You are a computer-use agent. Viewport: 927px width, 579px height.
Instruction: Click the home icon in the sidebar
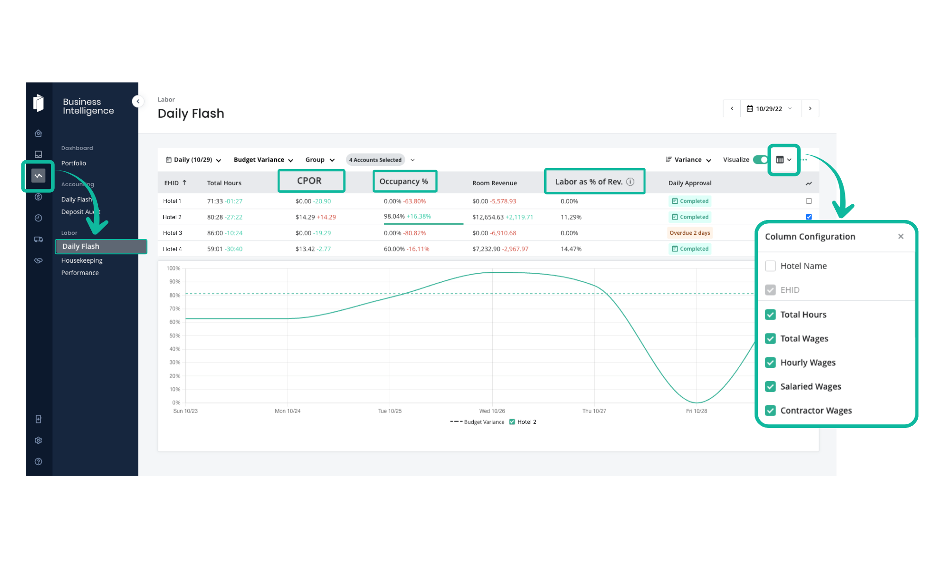(38, 133)
